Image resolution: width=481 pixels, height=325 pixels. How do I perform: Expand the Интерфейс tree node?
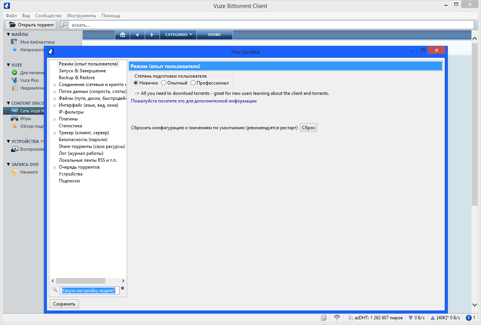(55, 105)
